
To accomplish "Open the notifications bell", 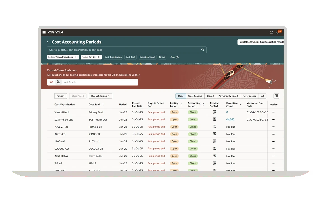I will (x=278, y=33).
